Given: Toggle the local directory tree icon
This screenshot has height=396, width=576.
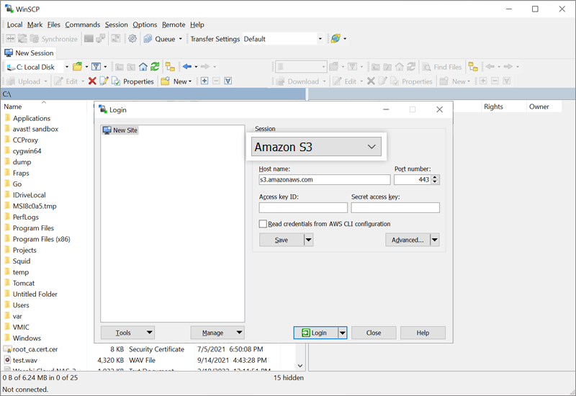Looking at the screenshot, I should pyautogui.click(x=170, y=66).
